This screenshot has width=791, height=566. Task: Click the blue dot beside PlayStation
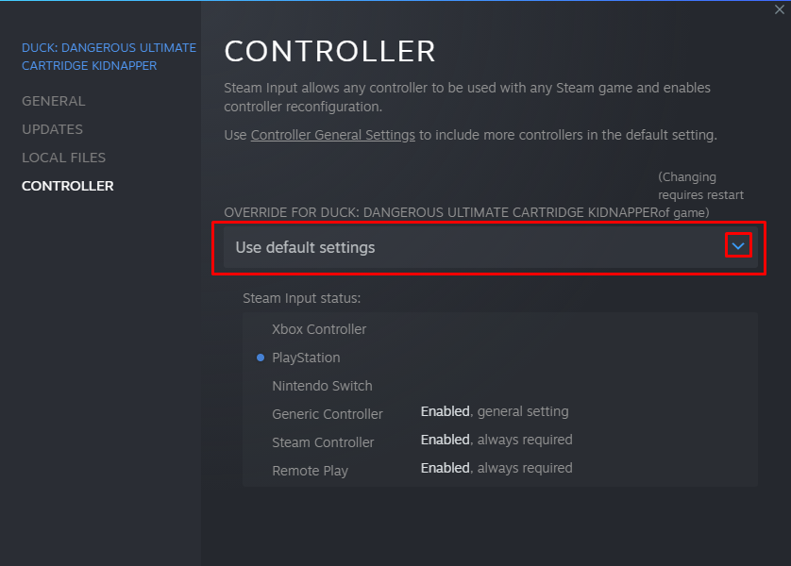pos(261,358)
